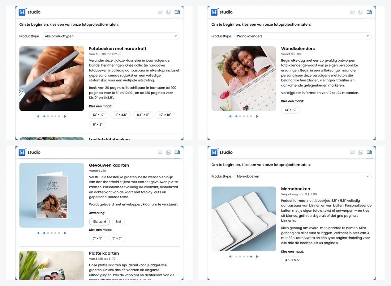Open the gallery icon in Gevouwen kaarten panel
This screenshot has width=391, height=286.
(x=169, y=152)
